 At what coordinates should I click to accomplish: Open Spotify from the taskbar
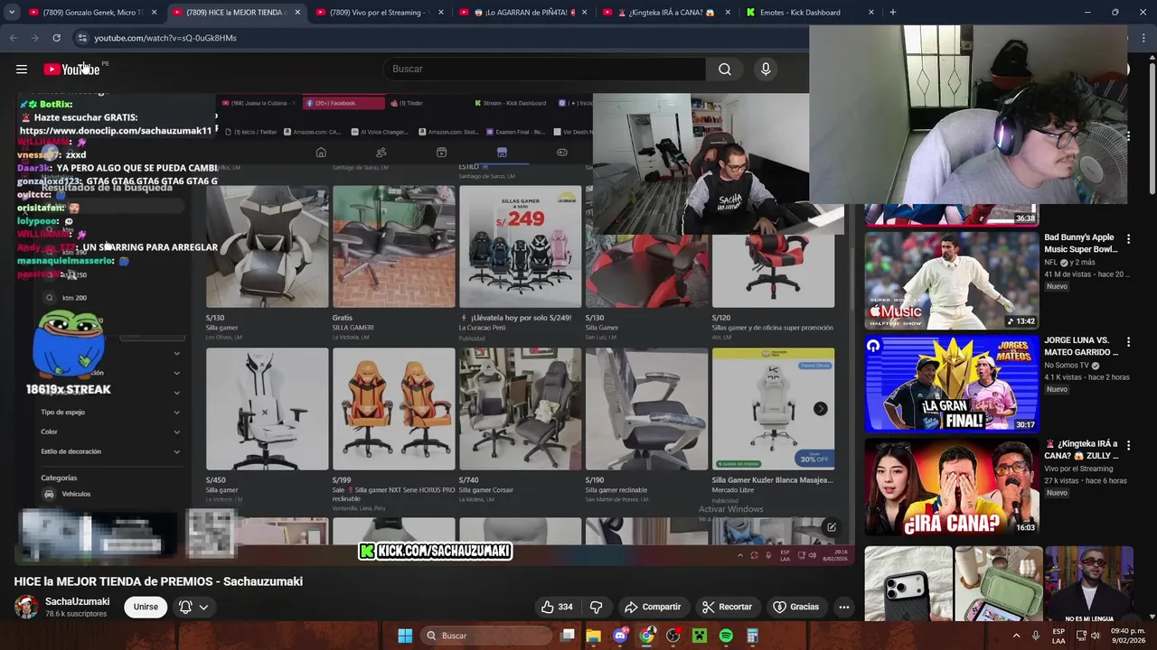[x=726, y=636]
